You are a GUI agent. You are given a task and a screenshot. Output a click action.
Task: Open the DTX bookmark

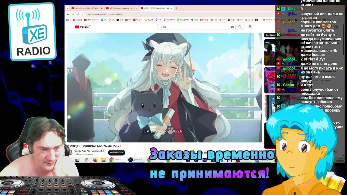120,20
